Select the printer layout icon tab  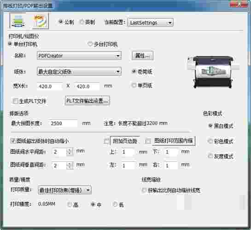18,21
